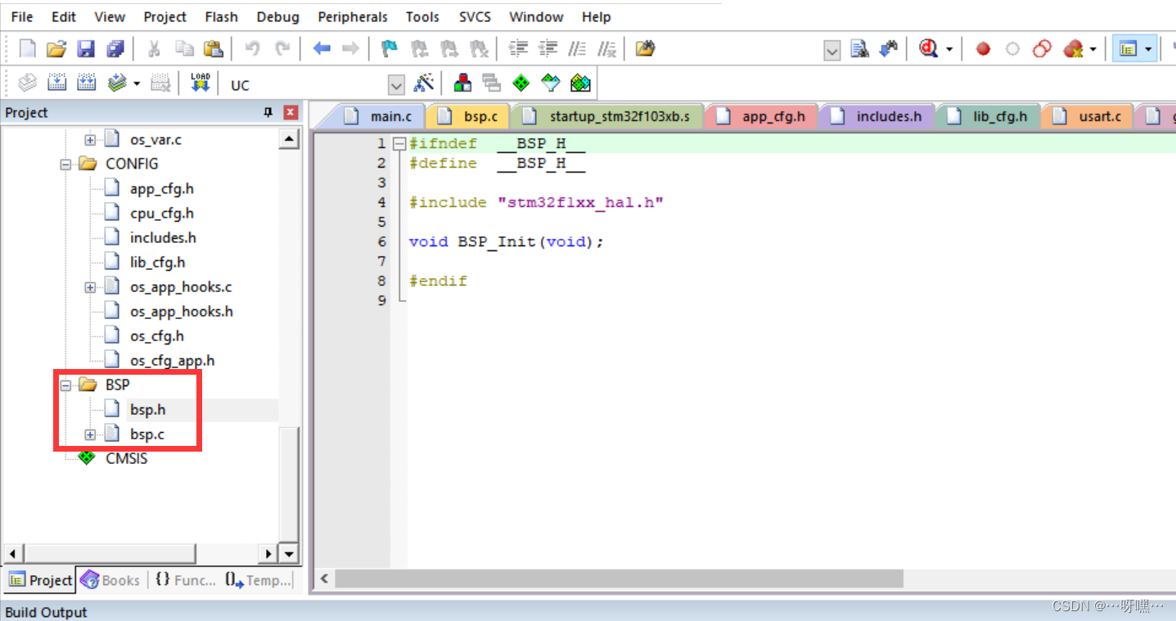Close the Project panel
The image size is (1176, 621).
point(291,113)
